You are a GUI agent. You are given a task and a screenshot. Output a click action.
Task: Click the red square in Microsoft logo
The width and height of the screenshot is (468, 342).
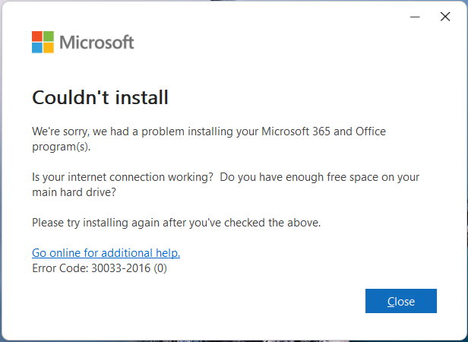click(x=37, y=36)
